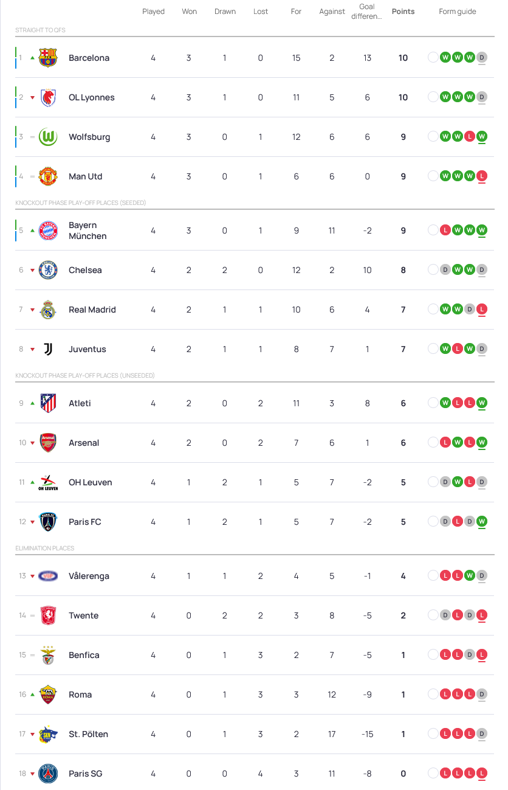Sort table by Points column header
The width and height of the screenshot is (508, 790).
pos(403,12)
